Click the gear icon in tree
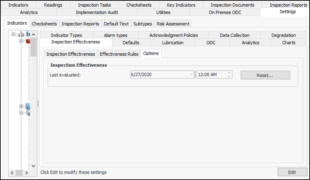This screenshot has width=310, height=180. point(28,113)
